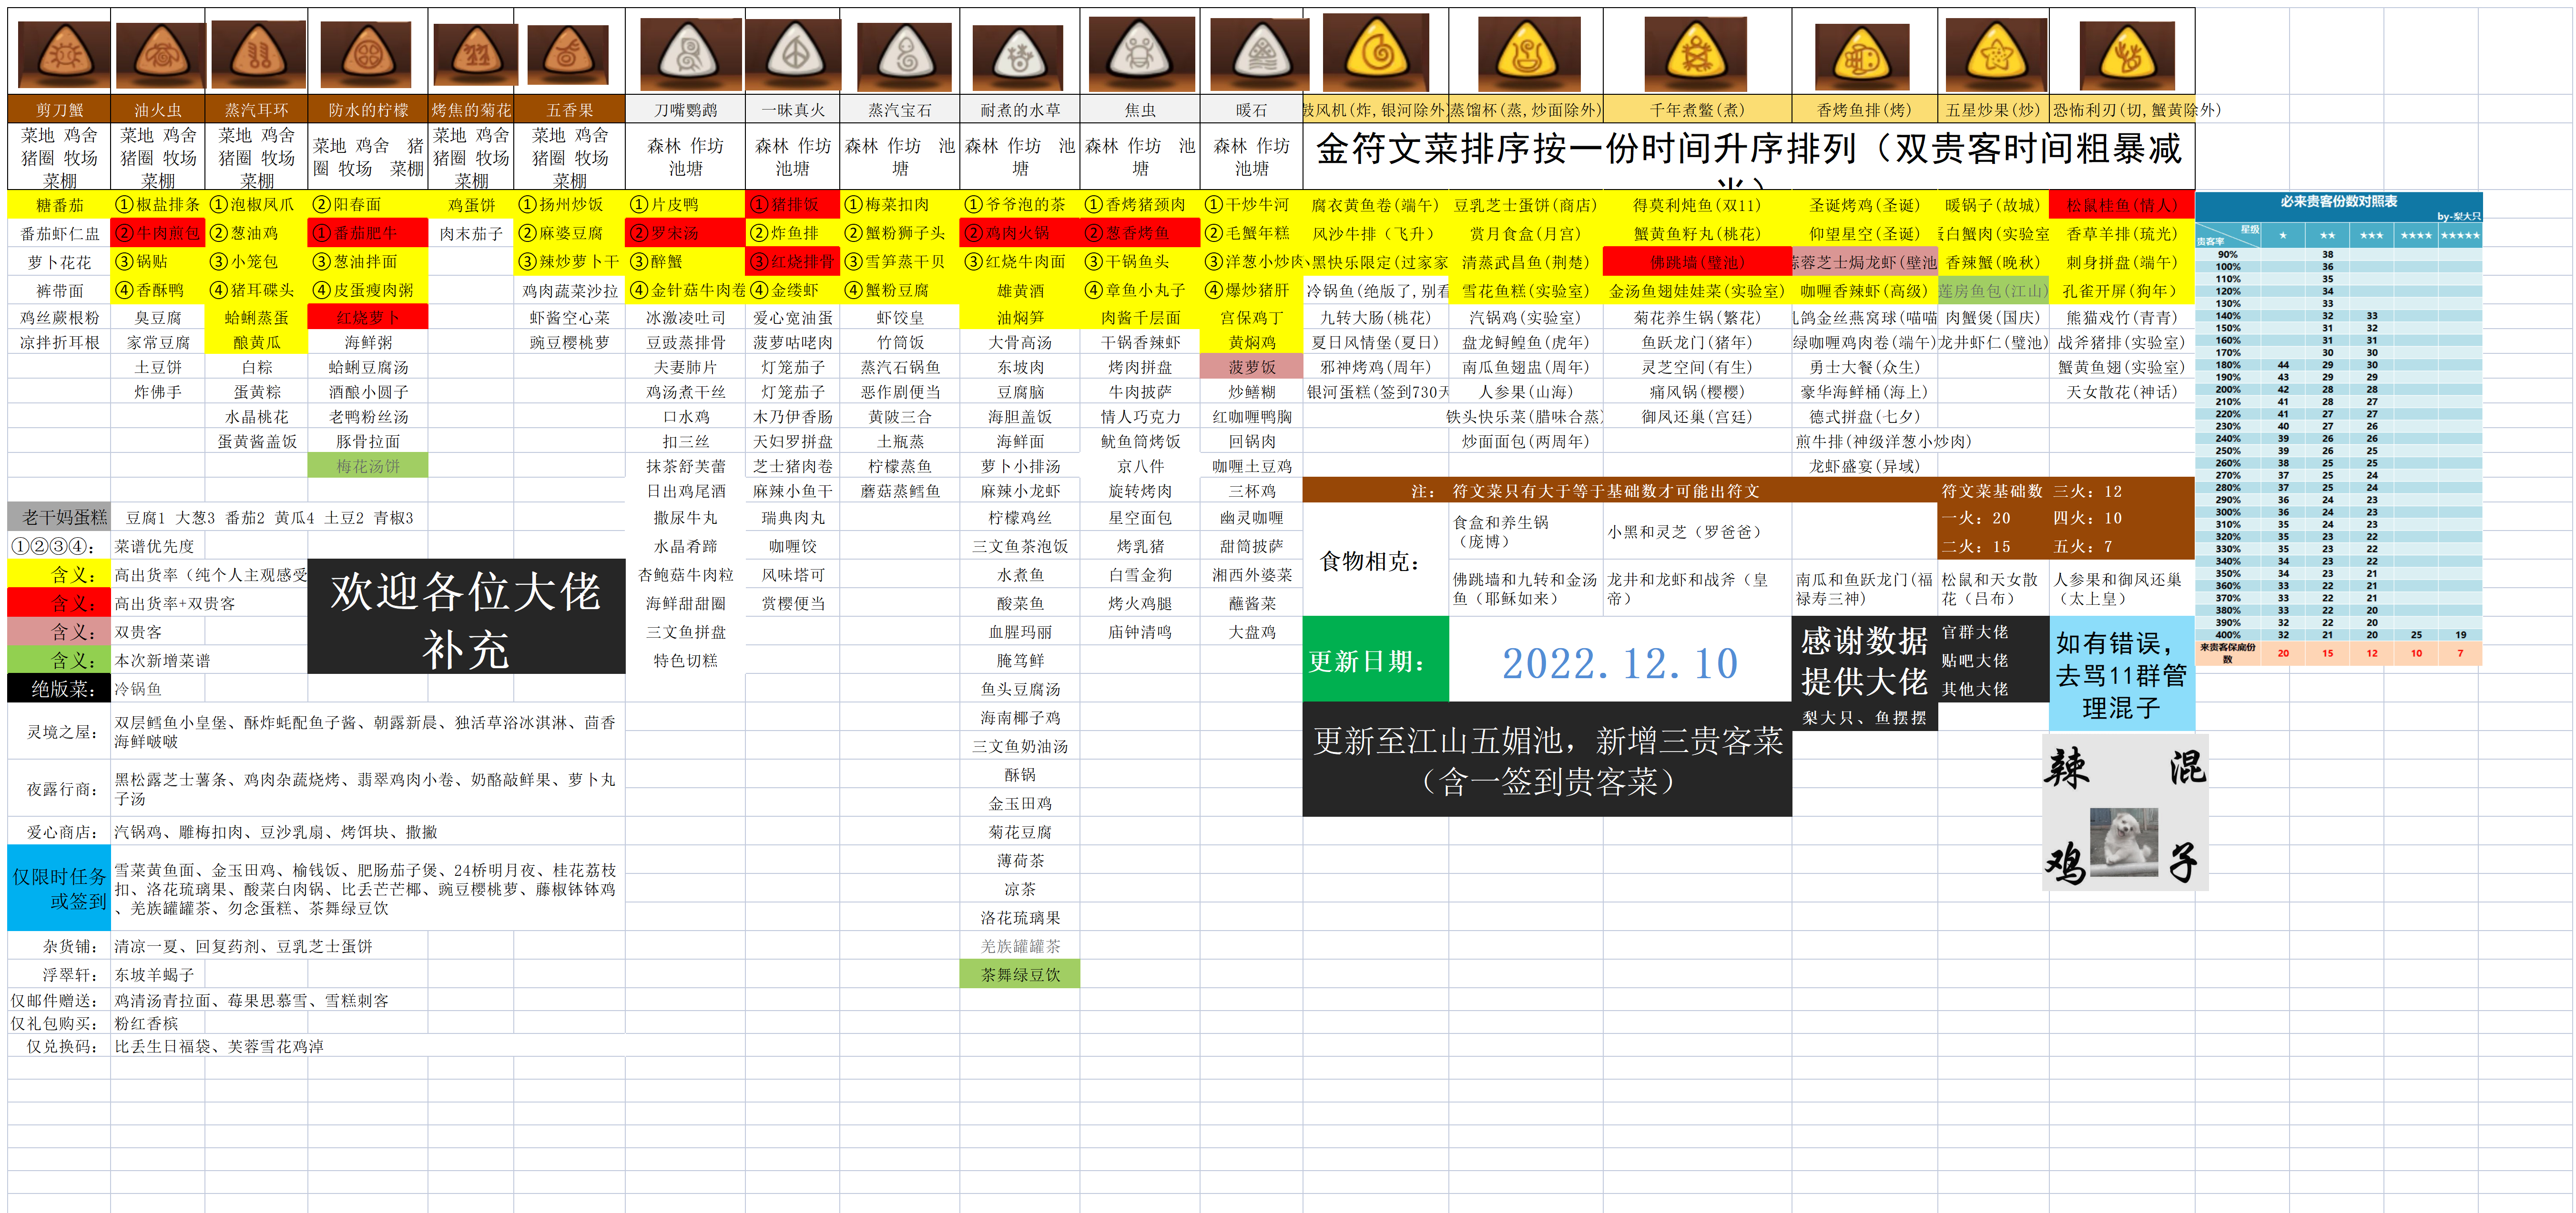Click the 如有错误 blue notice cell

tap(2121, 674)
